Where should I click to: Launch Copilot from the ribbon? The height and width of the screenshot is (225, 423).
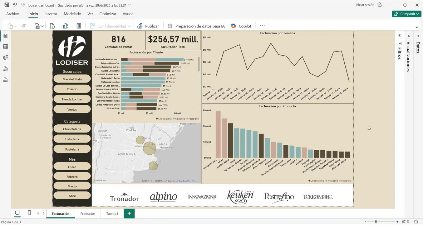241,26
